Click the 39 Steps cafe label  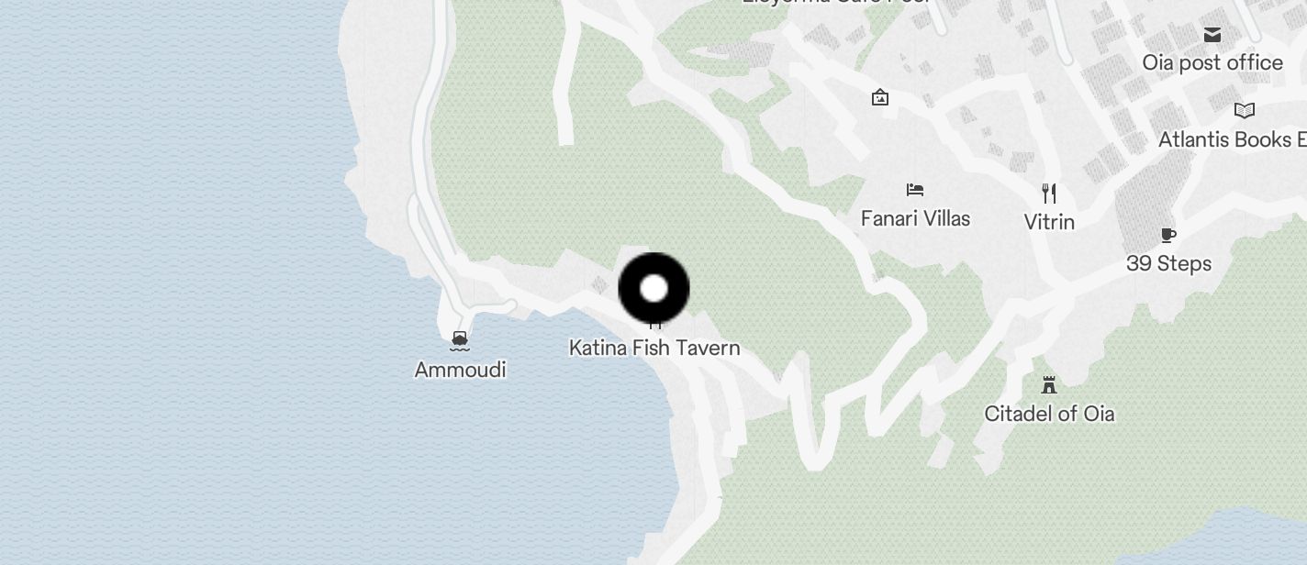tap(1168, 264)
